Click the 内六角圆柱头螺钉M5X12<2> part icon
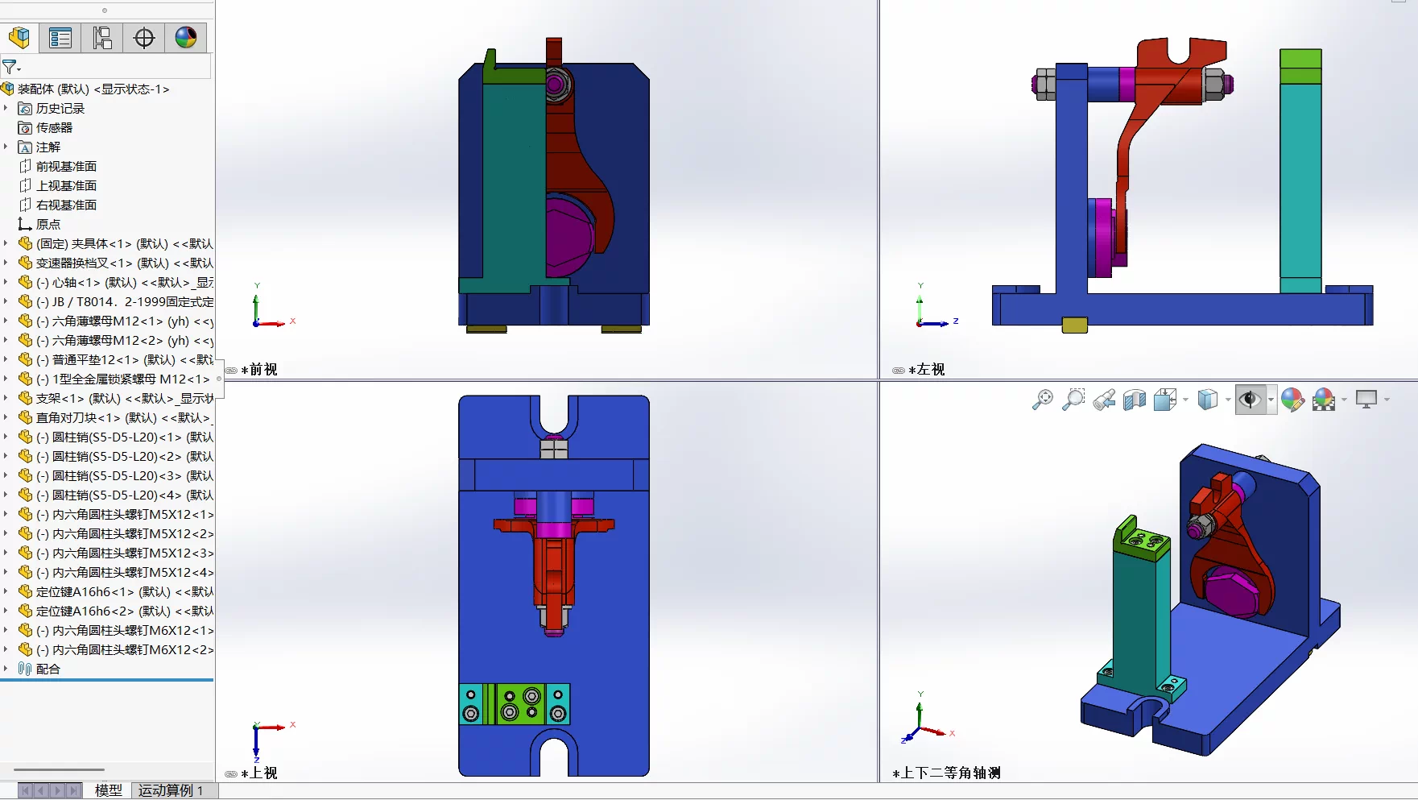Screen dimensions: 1418x800 tap(25, 534)
